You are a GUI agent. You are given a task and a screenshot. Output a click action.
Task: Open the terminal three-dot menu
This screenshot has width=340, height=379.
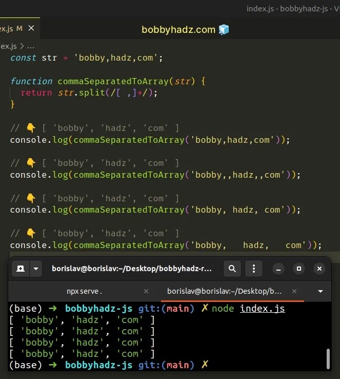click(254, 269)
